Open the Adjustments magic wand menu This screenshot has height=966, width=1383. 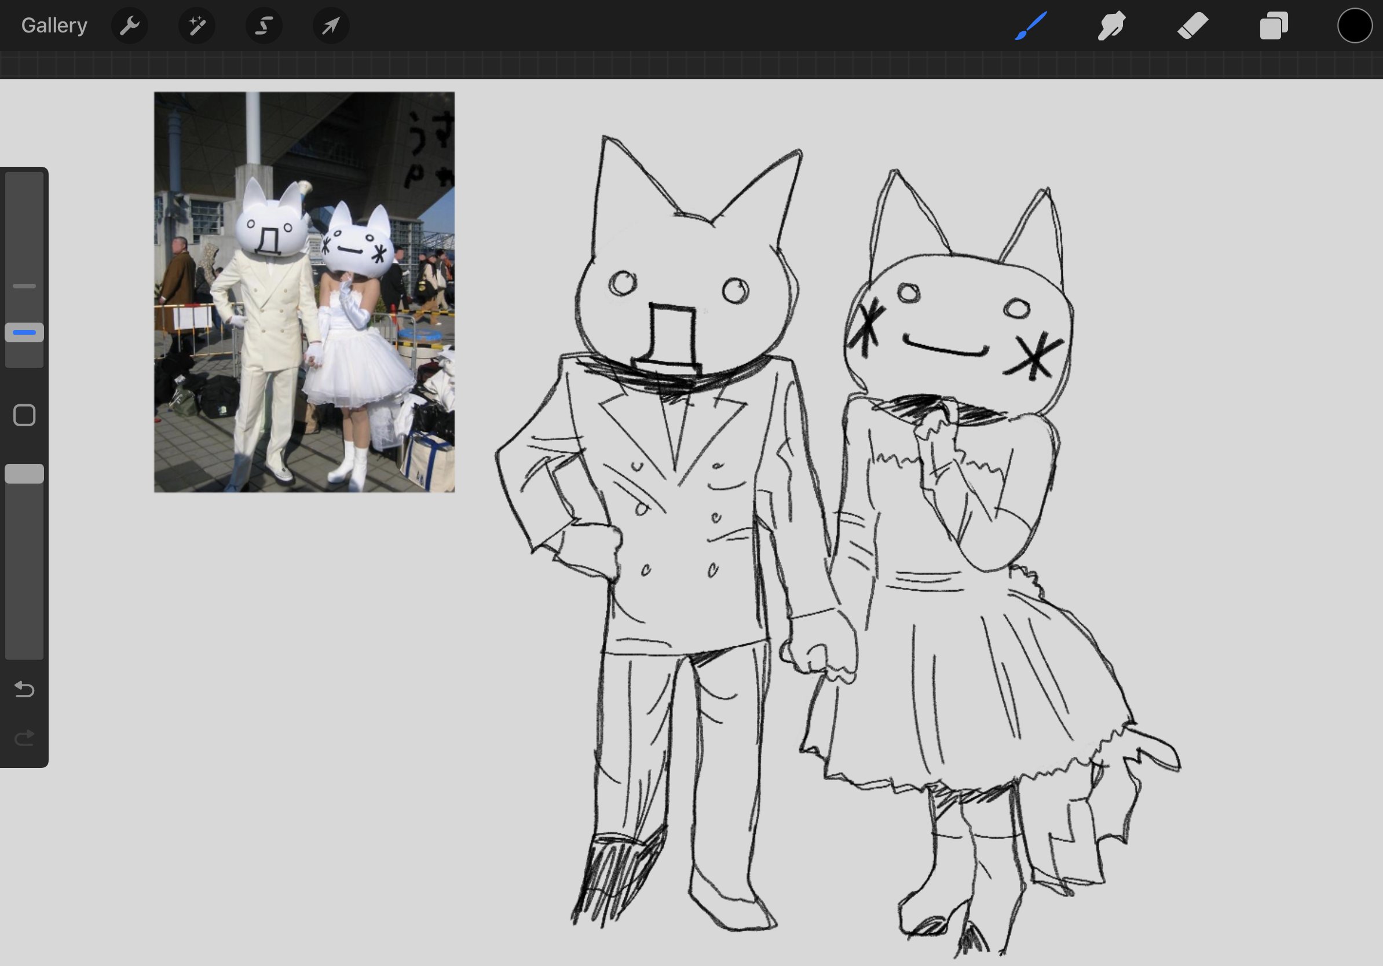coord(197,25)
